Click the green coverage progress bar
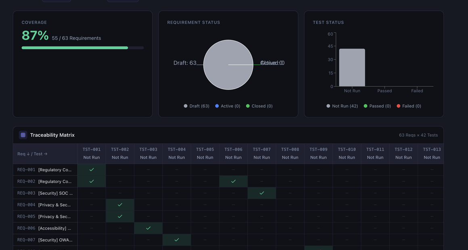 point(75,48)
